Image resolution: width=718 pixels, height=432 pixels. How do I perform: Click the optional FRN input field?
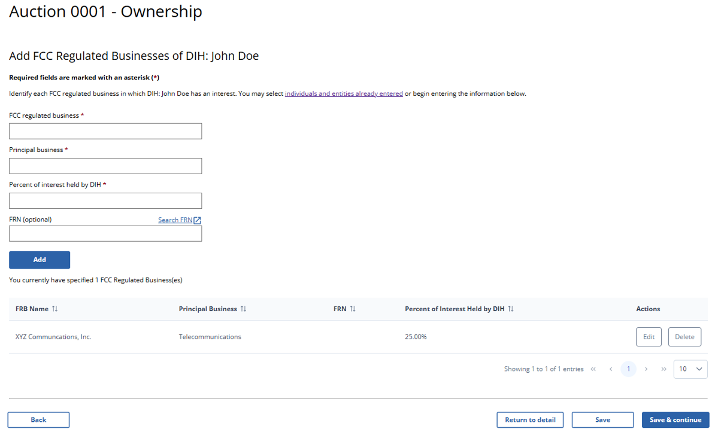(x=105, y=234)
